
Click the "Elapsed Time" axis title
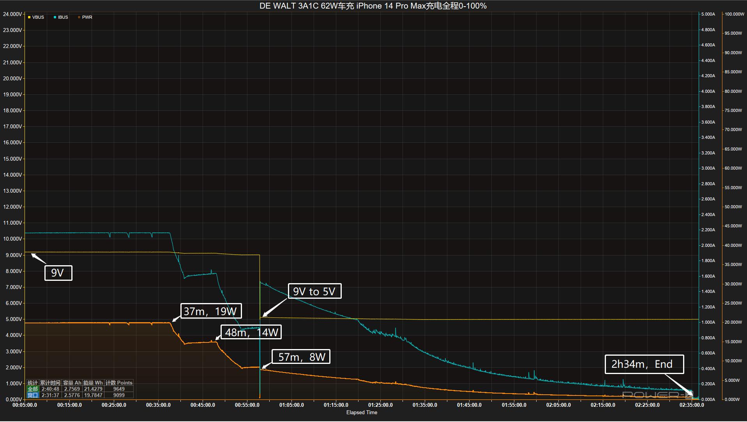click(362, 413)
